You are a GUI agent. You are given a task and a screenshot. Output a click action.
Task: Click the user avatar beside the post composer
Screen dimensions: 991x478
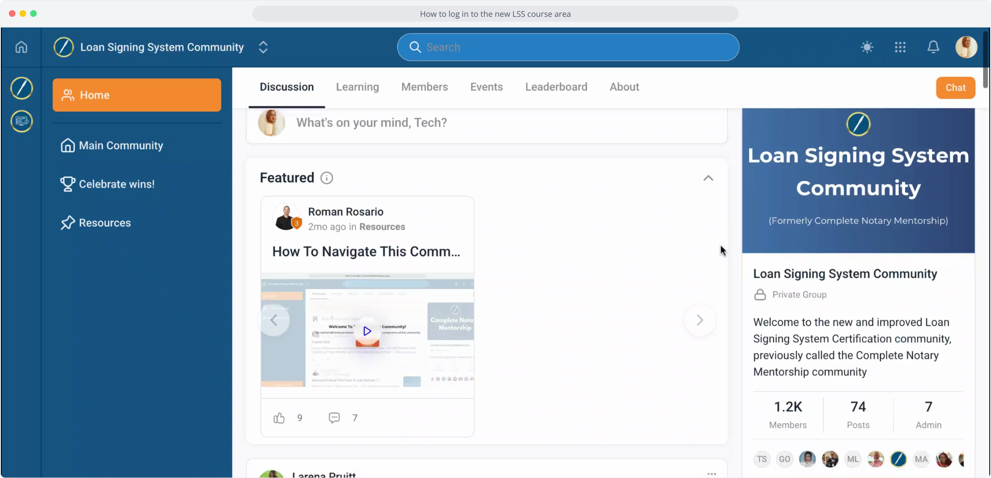click(271, 123)
